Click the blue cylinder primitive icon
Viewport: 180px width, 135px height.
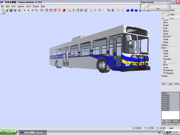click(136, 10)
